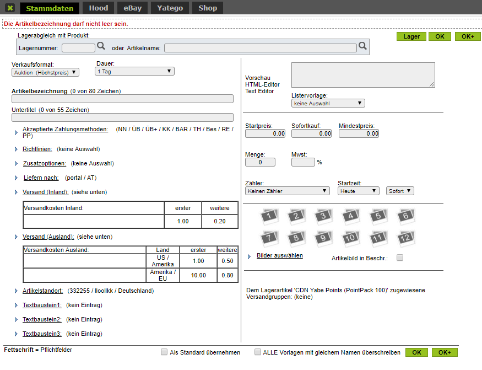The image size is (482, 370).
Task: Select image slot 9 thumbnail
Action: pos(323,238)
